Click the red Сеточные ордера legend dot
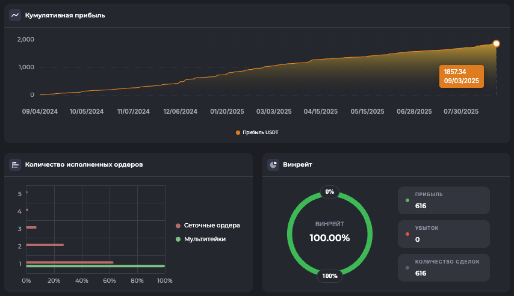514x296 pixels. coord(178,226)
